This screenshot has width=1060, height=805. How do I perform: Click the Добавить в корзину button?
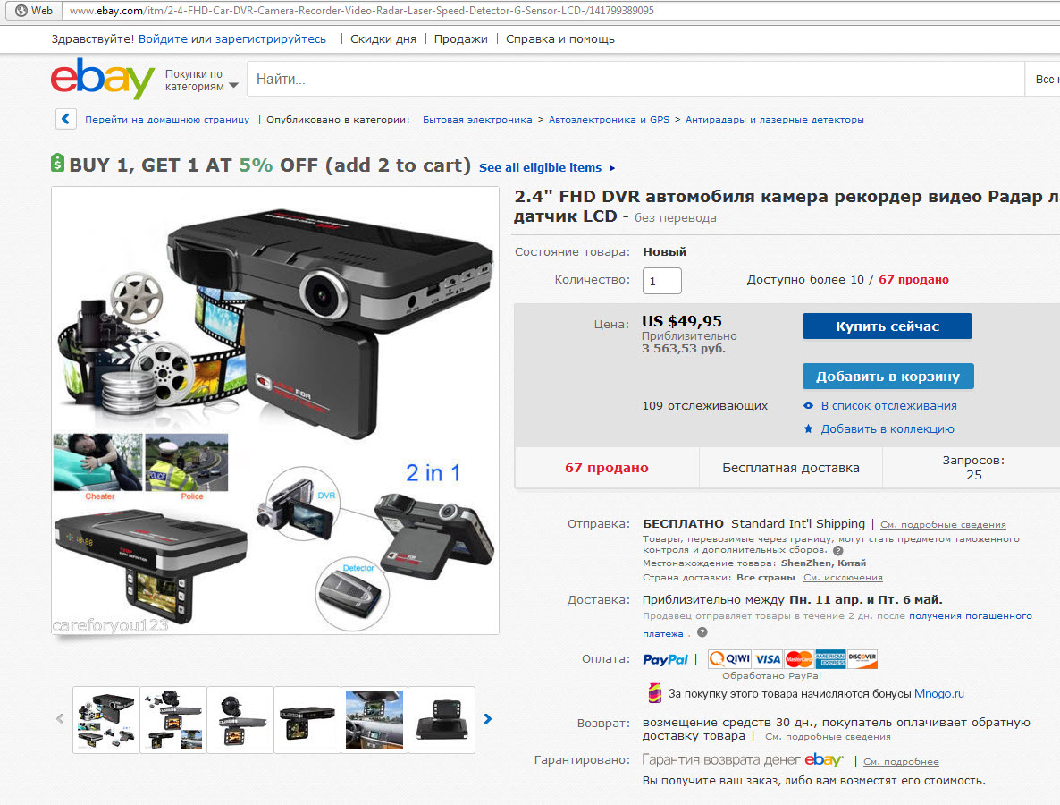point(888,377)
